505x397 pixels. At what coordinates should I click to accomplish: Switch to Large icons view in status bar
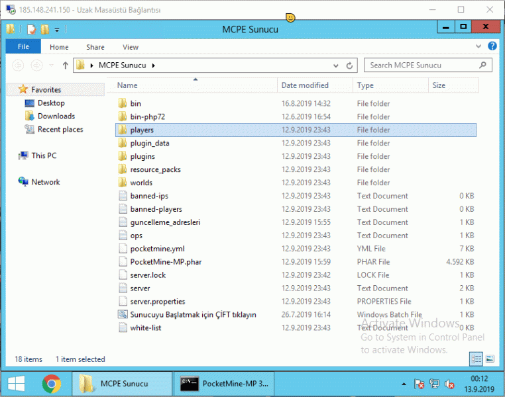(x=490, y=359)
